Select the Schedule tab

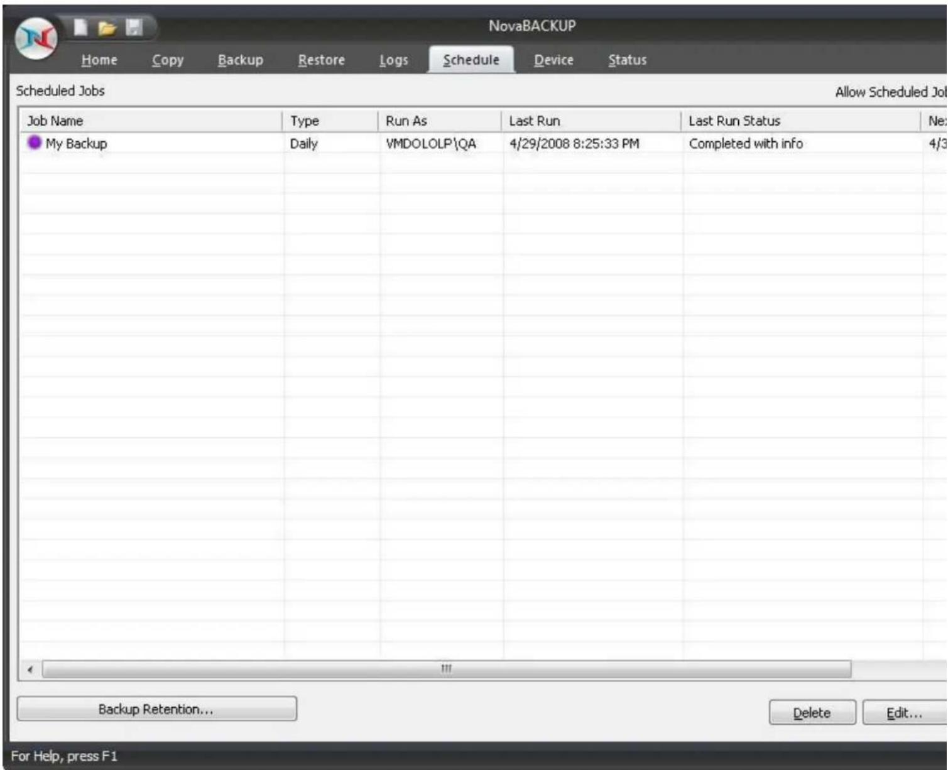pyautogui.click(x=471, y=60)
